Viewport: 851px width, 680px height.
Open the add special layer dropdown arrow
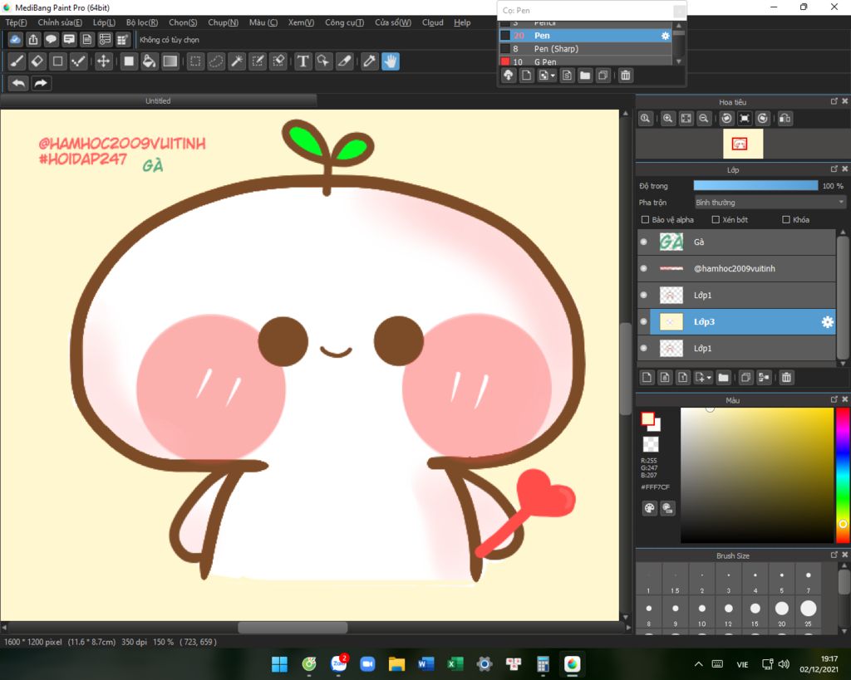[709, 378]
